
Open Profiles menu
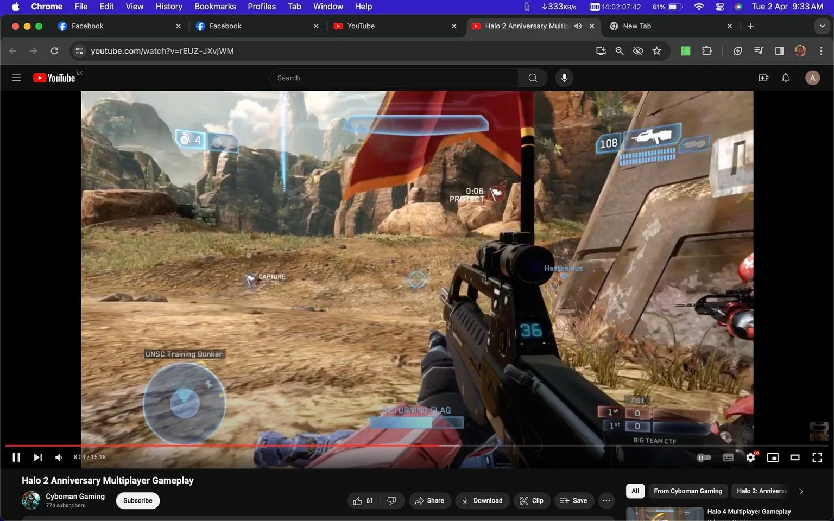pos(262,7)
